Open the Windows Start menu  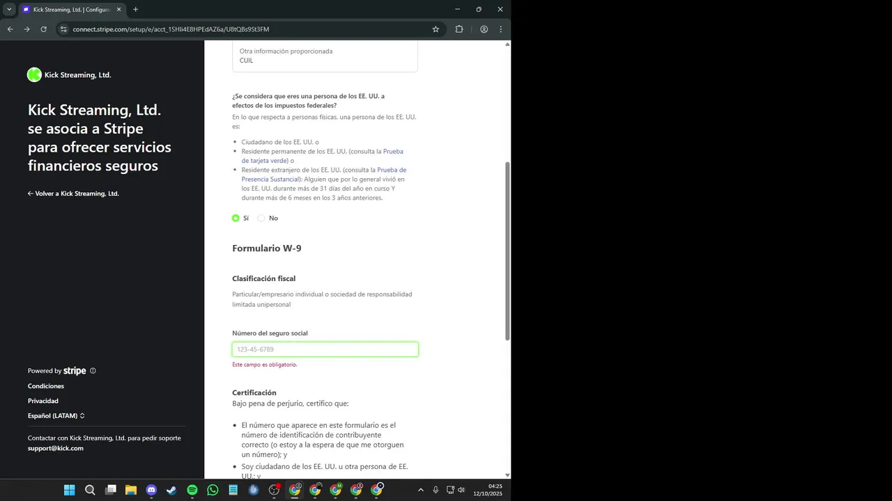click(70, 490)
